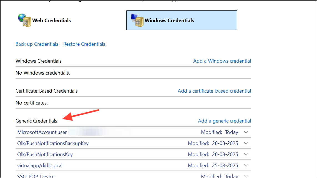The height and width of the screenshot is (178, 317).
Task: Click the Web Credentials globe safe icon
Action: tap(24, 20)
